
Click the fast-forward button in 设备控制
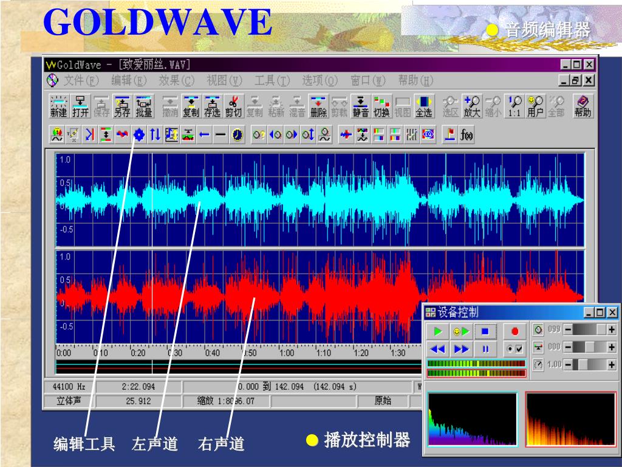461,349
